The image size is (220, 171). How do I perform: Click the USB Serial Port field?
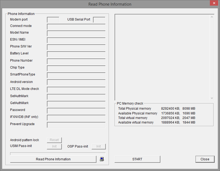click(x=99, y=20)
